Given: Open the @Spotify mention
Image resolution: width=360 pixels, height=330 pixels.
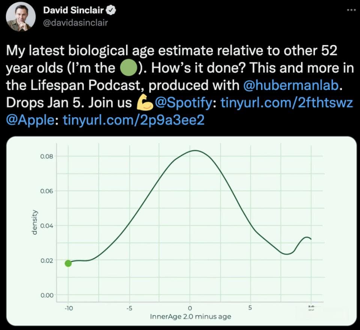Looking at the screenshot, I should [184, 103].
